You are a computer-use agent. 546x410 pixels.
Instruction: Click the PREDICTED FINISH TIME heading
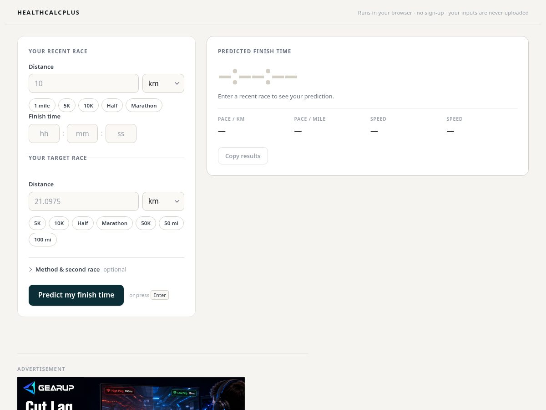pos(254,51)
